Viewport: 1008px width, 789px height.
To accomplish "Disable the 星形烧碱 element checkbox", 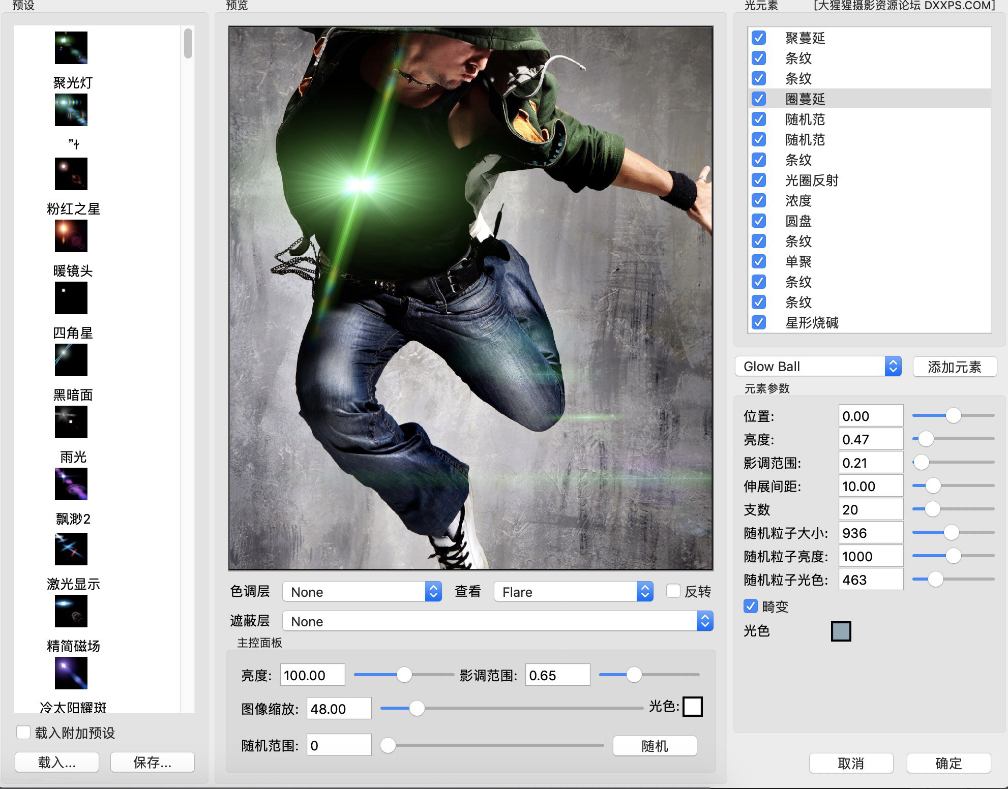I will (759, 323).
